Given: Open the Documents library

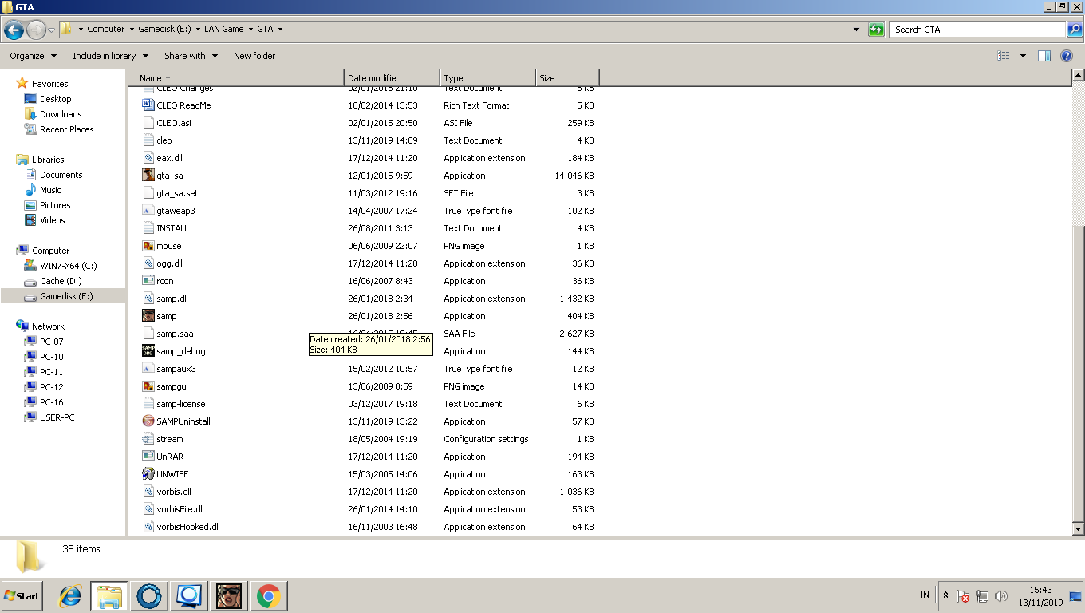Looking at the screenshot, I should point(61,175).
